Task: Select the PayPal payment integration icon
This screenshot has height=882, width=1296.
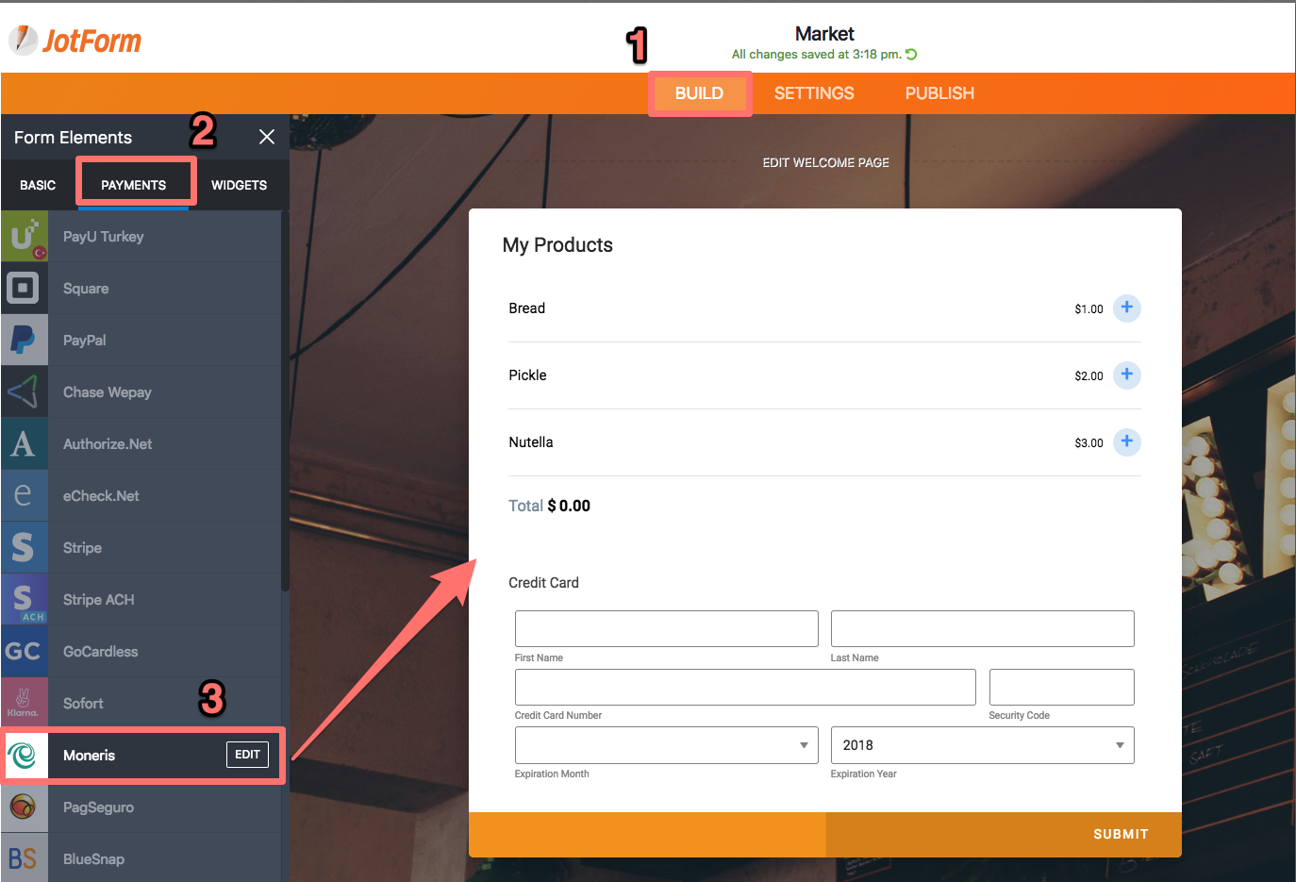Action: pos(24,340)
